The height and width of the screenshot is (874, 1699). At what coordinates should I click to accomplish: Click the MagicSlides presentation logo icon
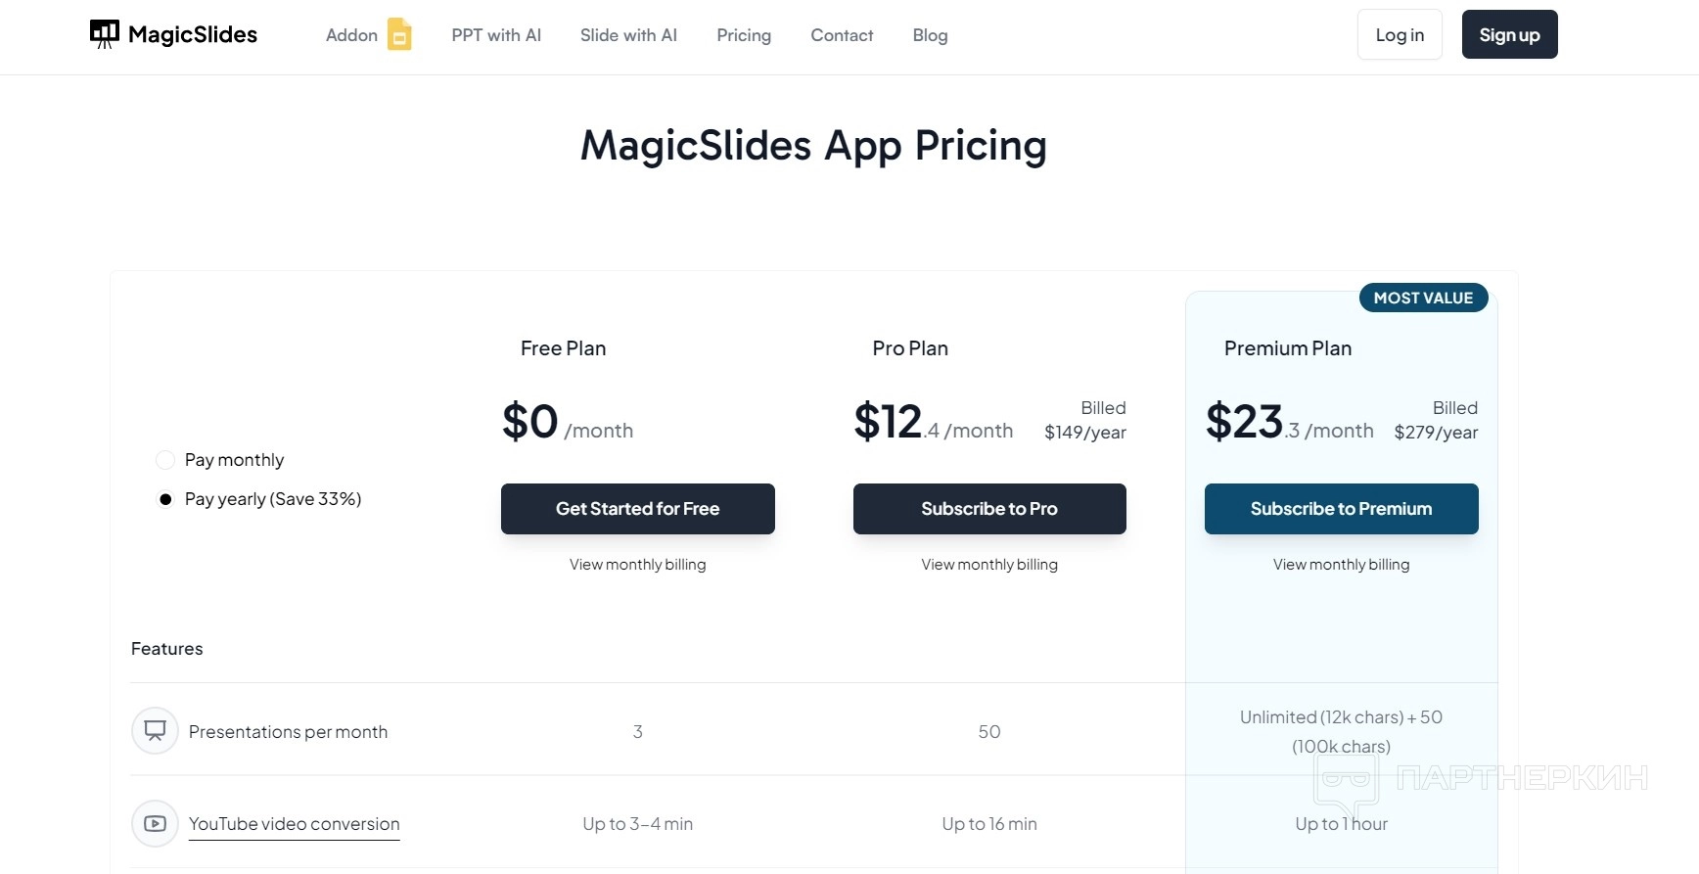[104, 34]
